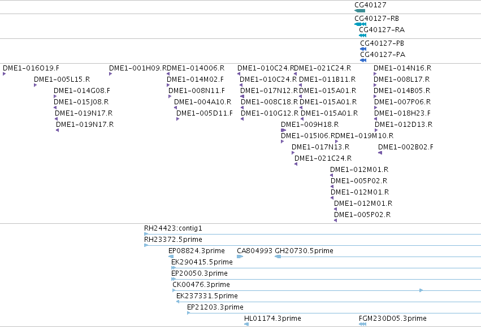The height and width of the screenshot is (327, 481).
Task: Open DME1-019M10.R feature
Action: [365, 135]
